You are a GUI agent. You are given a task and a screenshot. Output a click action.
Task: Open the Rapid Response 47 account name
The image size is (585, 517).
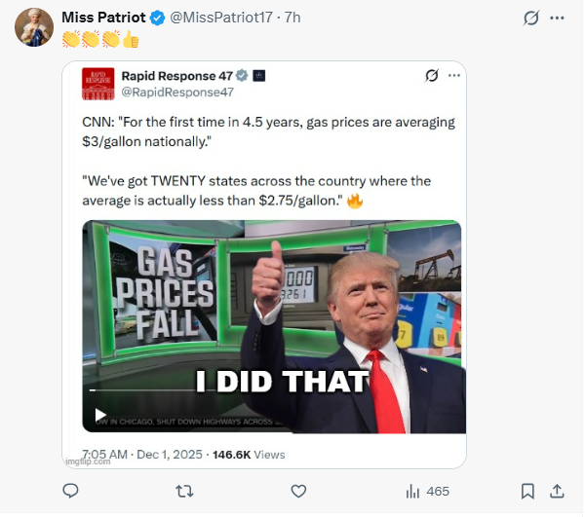click(177, 76)
